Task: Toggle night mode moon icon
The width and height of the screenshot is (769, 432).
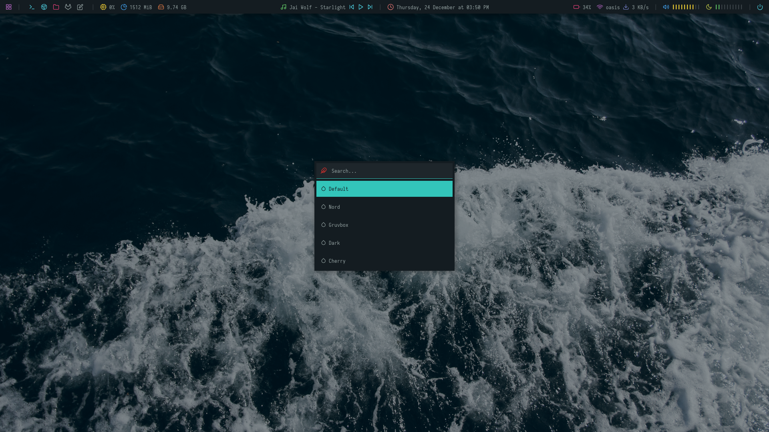Action: [x=709, y=7]
